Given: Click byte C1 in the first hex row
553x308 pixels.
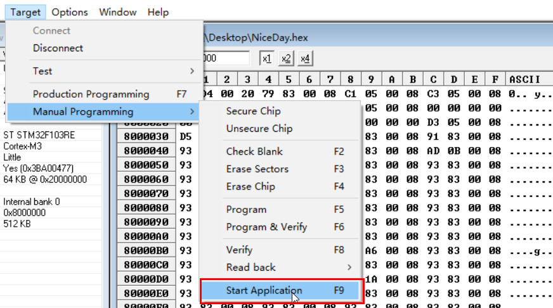Looking at the screenshot, I should (350, 94).
